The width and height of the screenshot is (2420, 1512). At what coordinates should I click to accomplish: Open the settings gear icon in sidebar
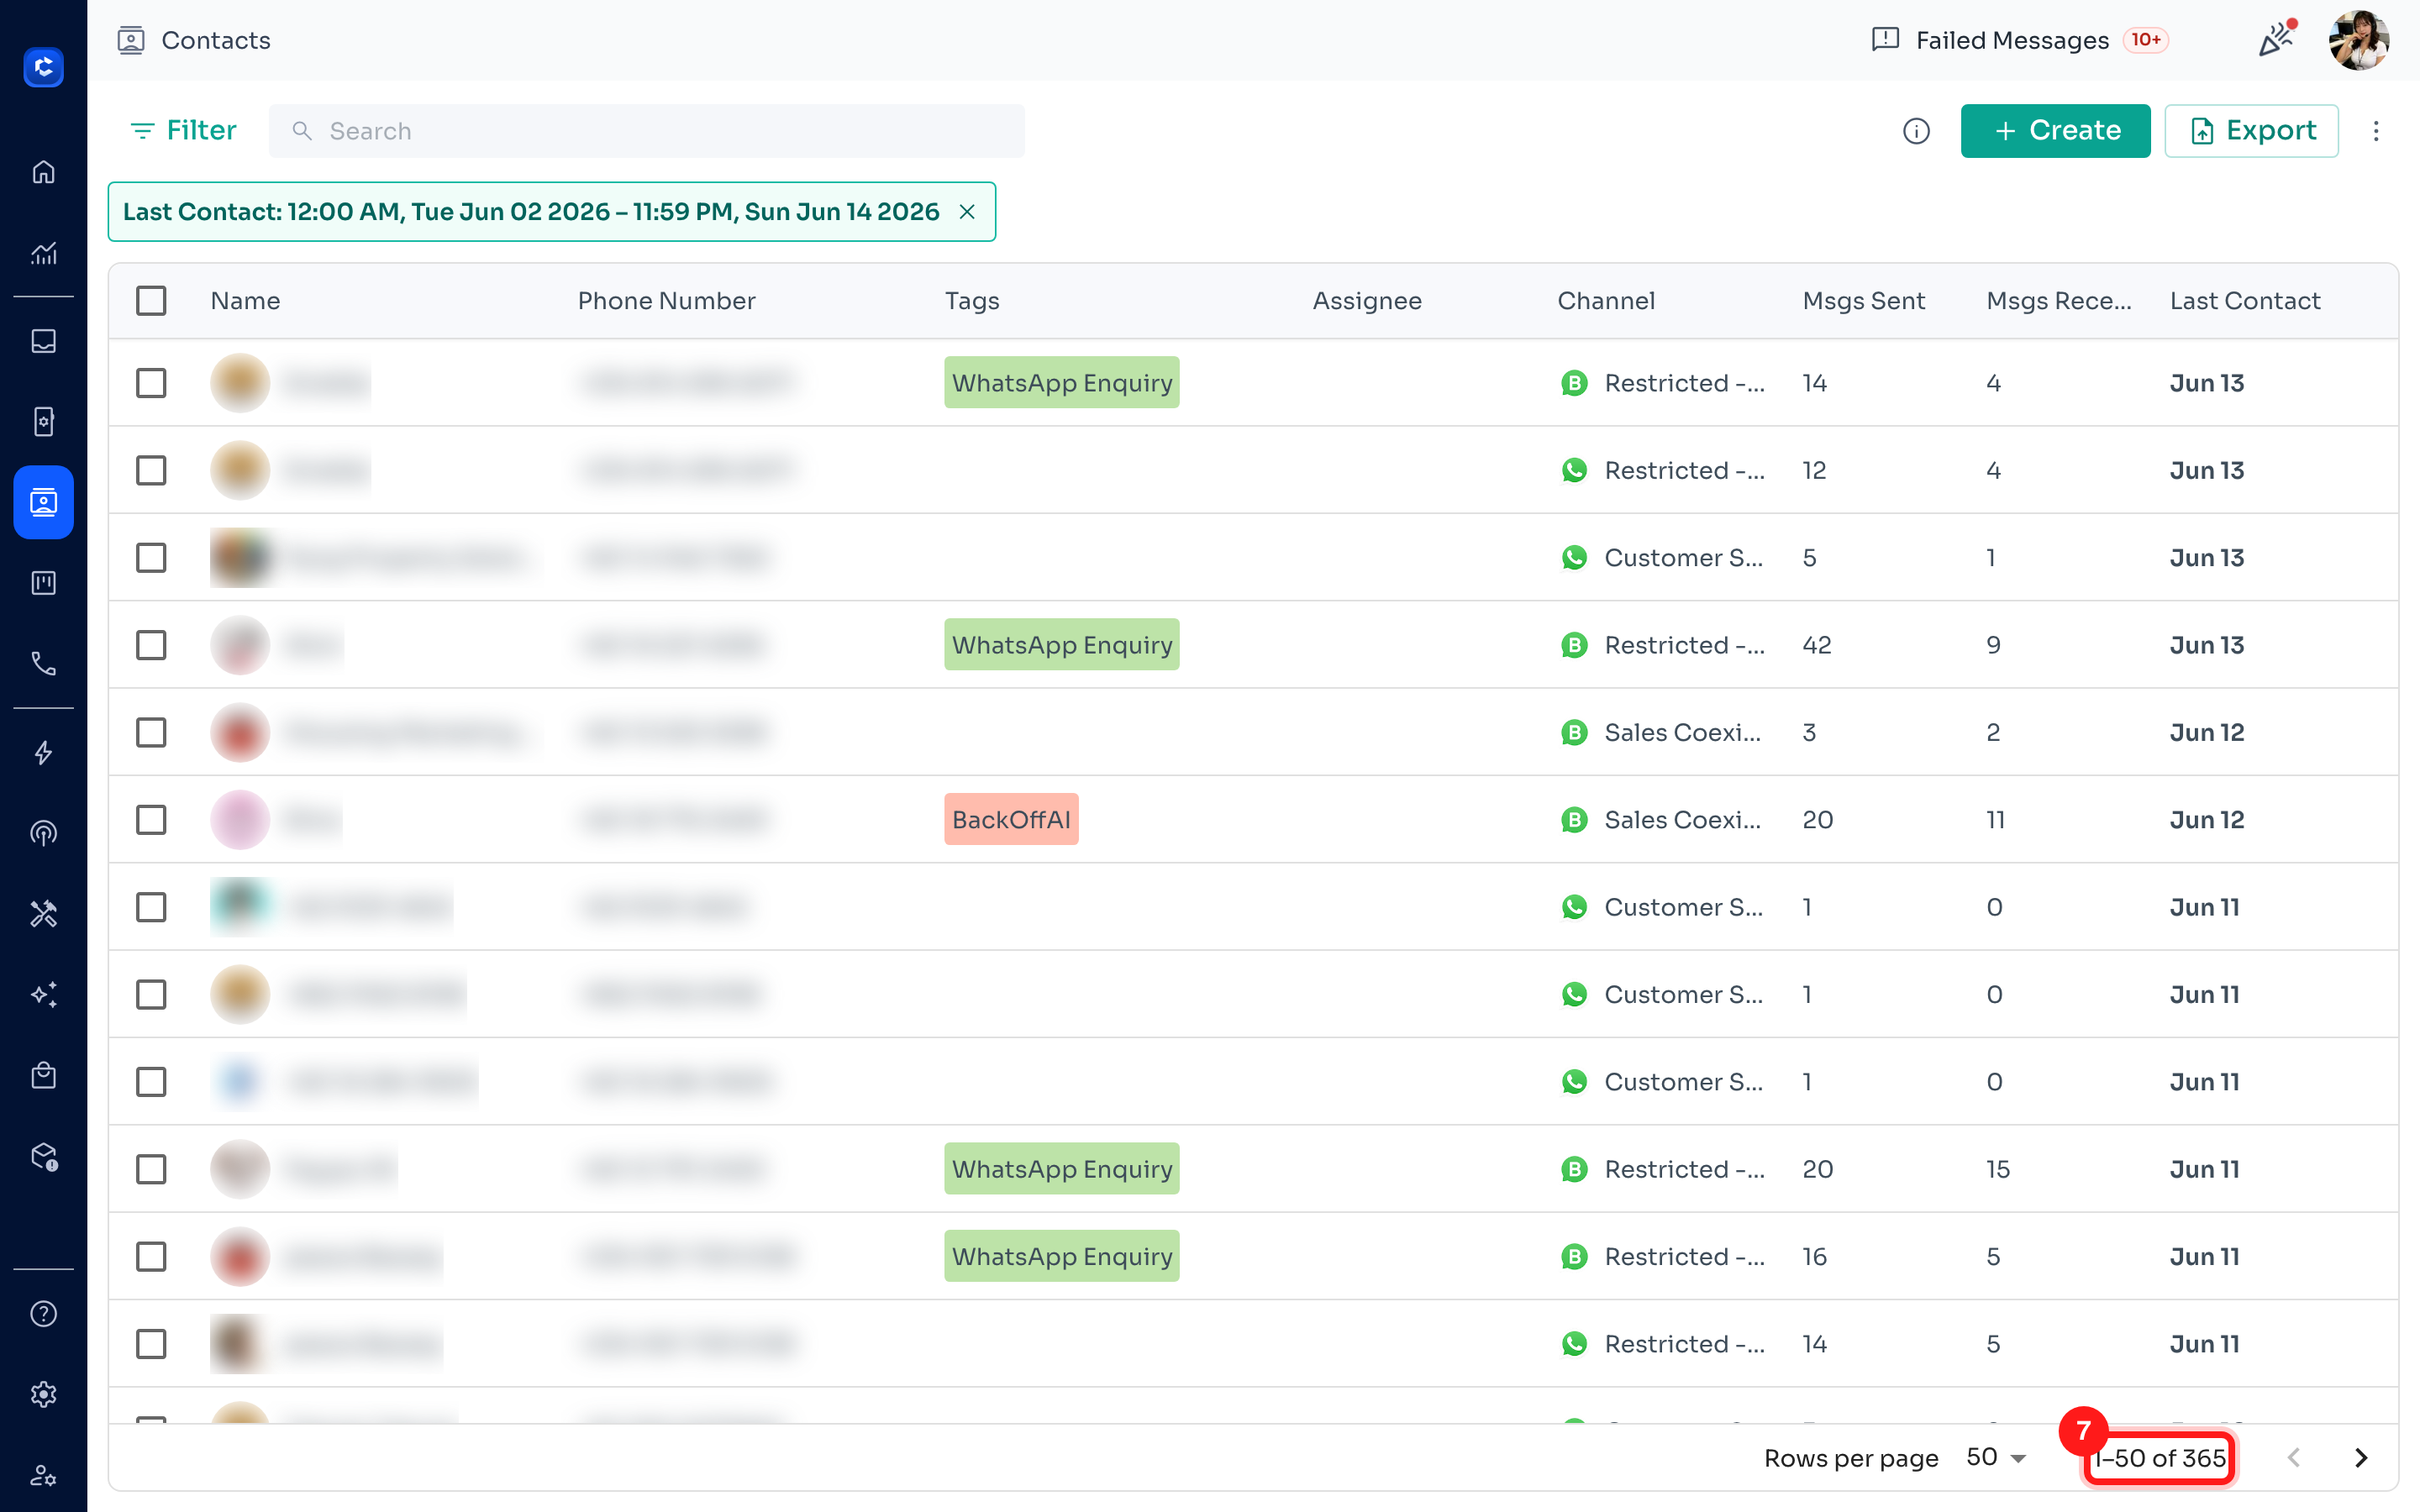coord(43,1394)
